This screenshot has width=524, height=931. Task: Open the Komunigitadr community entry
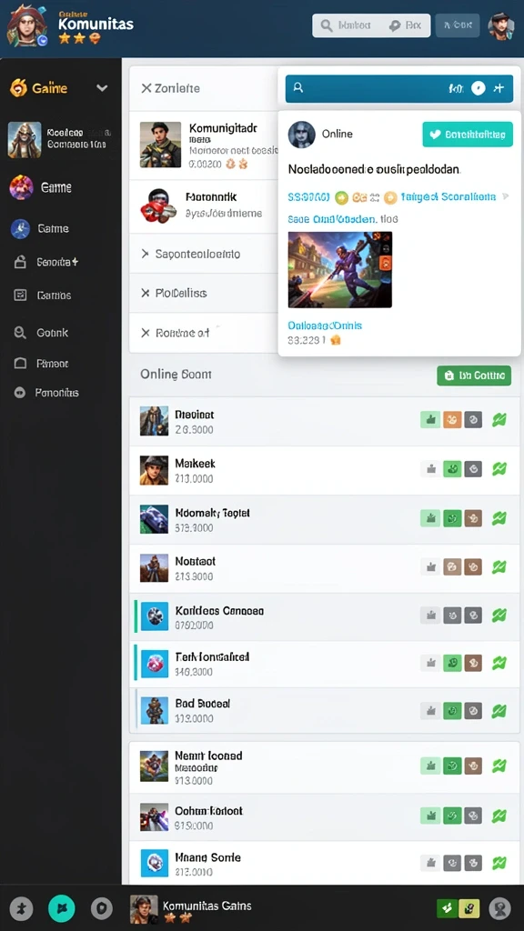204,145
